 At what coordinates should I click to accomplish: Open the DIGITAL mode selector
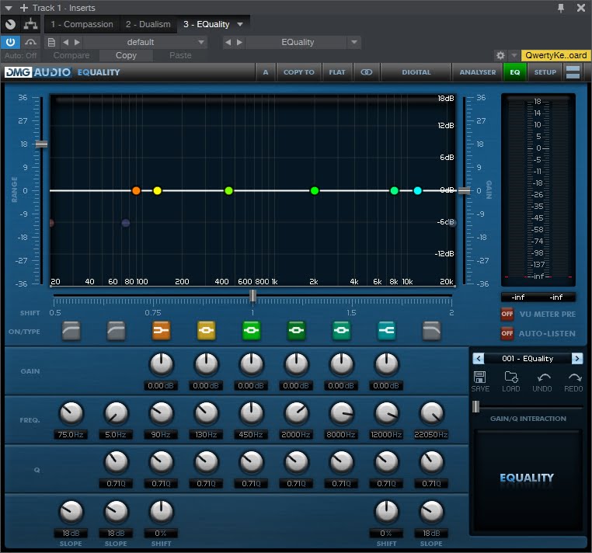(x=416, y=72)
